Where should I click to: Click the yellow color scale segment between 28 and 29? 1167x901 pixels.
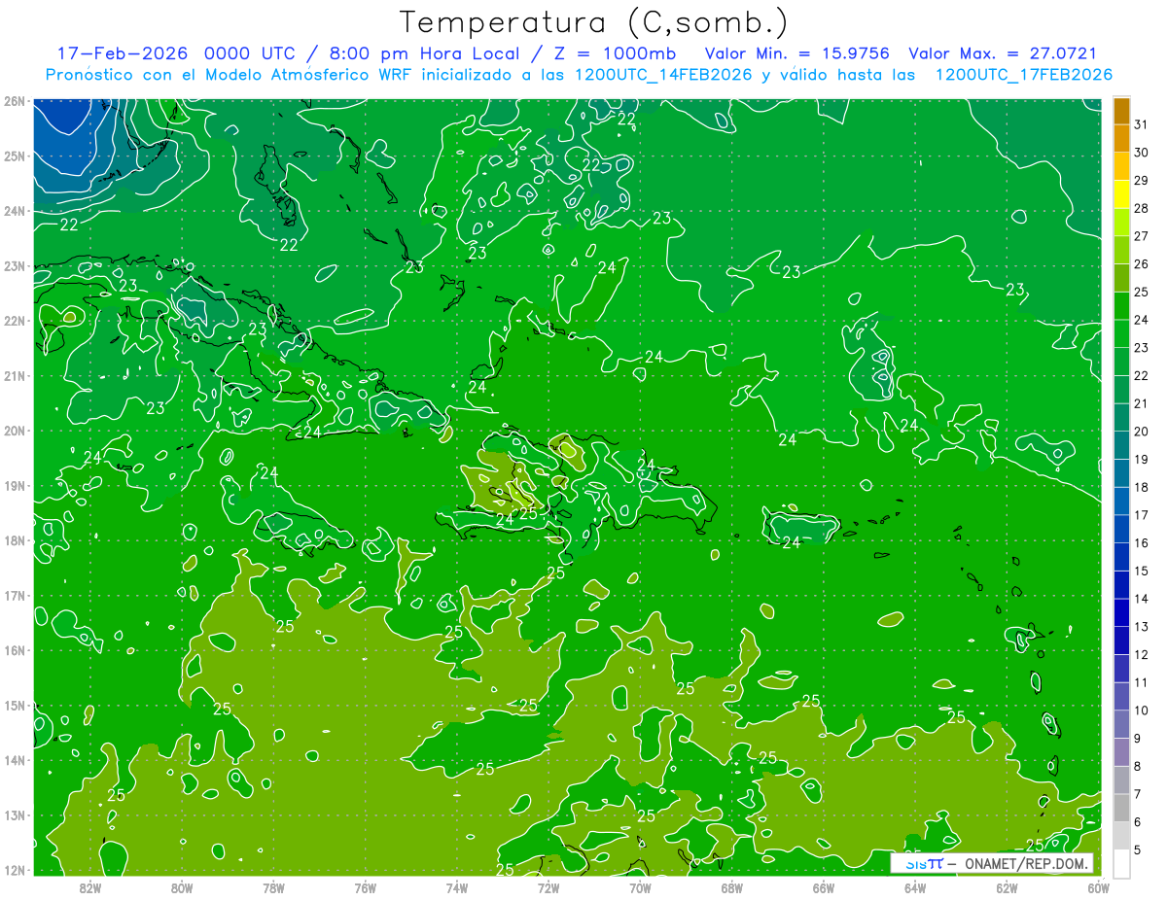coord(1121,193)
